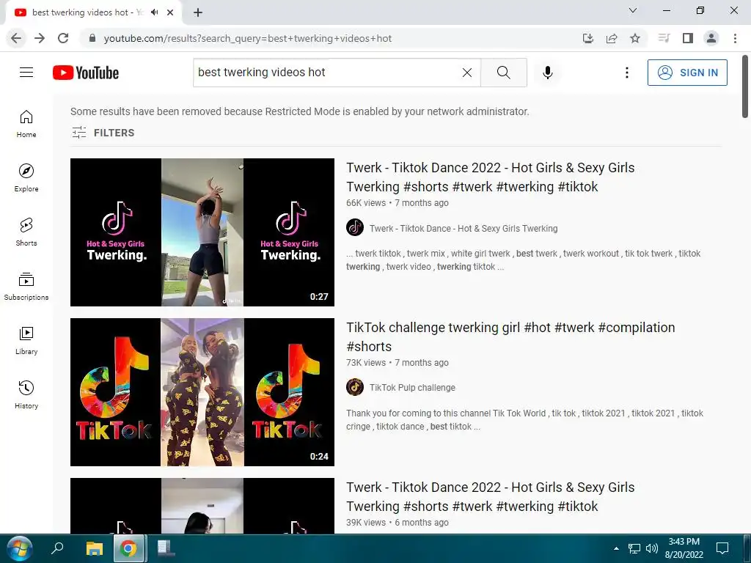
Task: Go back with browser back arrow
Action: [16, 38]
